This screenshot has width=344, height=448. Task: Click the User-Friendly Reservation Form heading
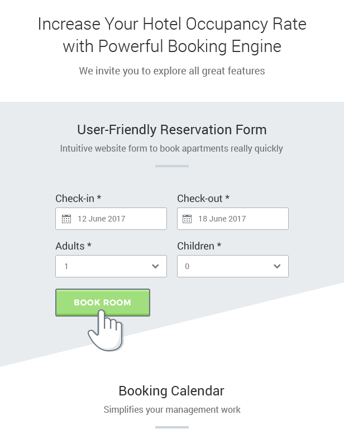(172, 130)
